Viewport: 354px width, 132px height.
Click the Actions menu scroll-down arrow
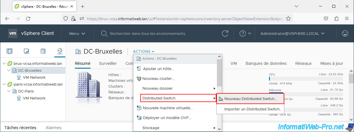point(219,129)
